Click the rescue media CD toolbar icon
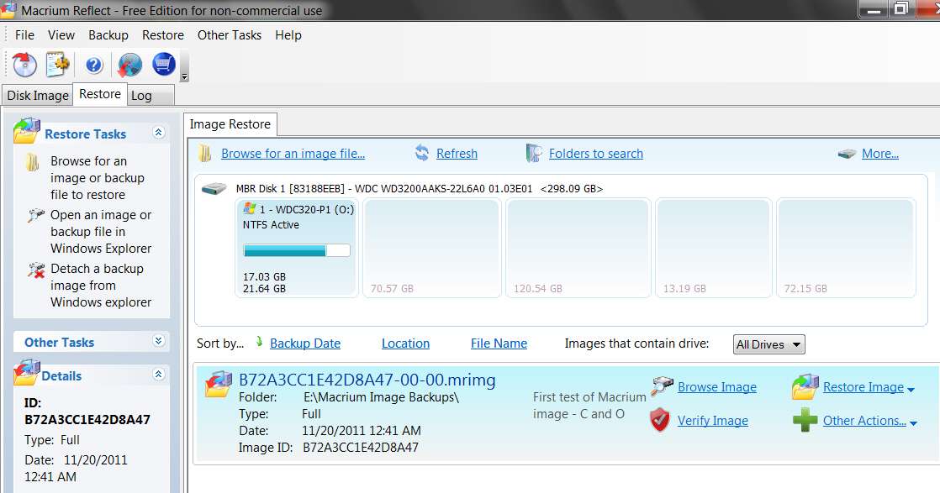The image size is (940, 493). [24, 65]
